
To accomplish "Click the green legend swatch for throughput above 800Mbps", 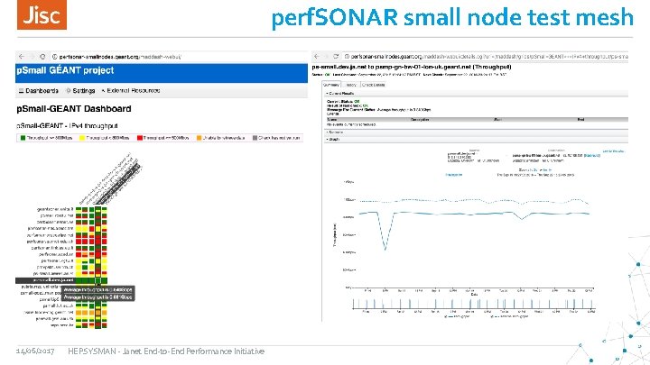I will 23,138.
